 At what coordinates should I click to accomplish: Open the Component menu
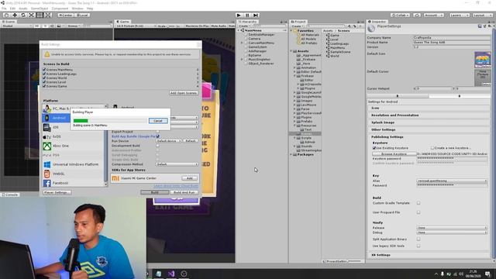60,9
